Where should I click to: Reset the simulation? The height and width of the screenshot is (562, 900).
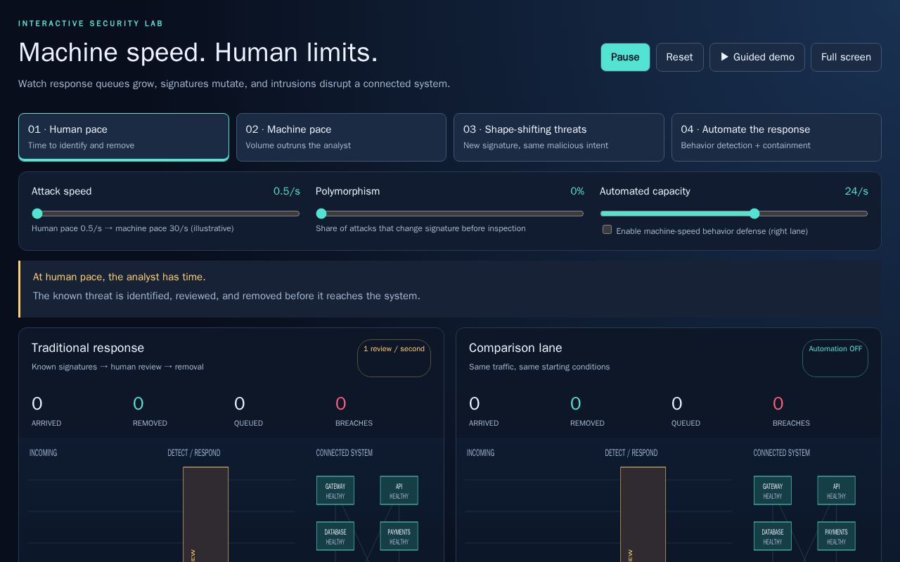click(x=679, y=57)
